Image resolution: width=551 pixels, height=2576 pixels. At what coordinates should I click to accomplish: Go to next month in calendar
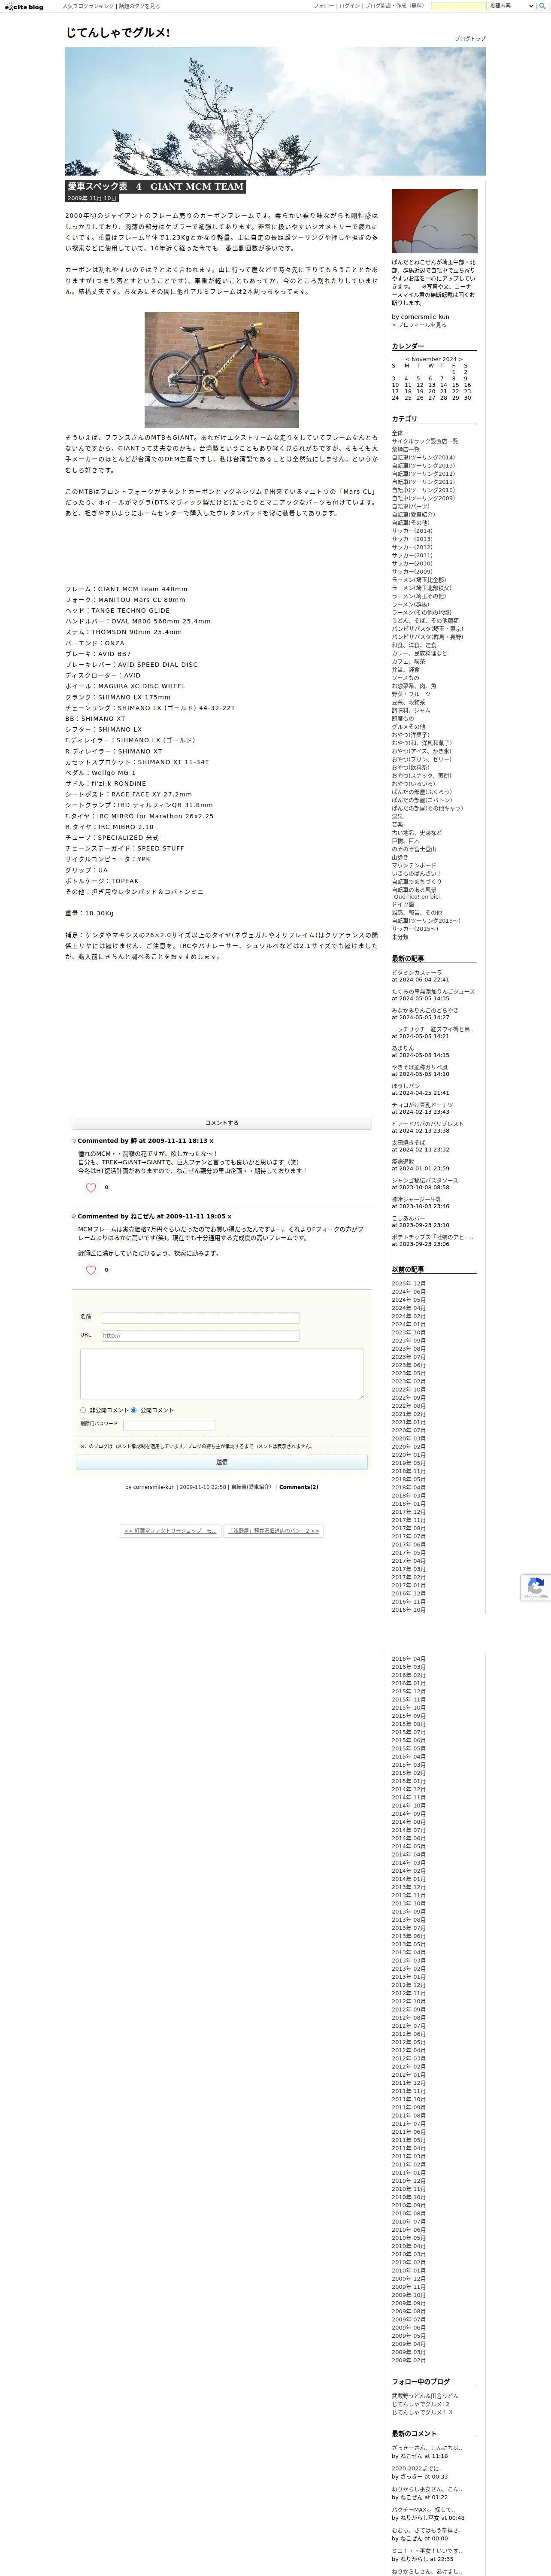461,359
